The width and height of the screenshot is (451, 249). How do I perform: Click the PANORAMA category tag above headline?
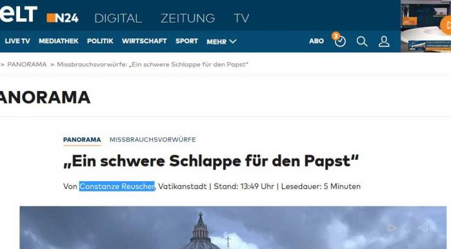82,140
